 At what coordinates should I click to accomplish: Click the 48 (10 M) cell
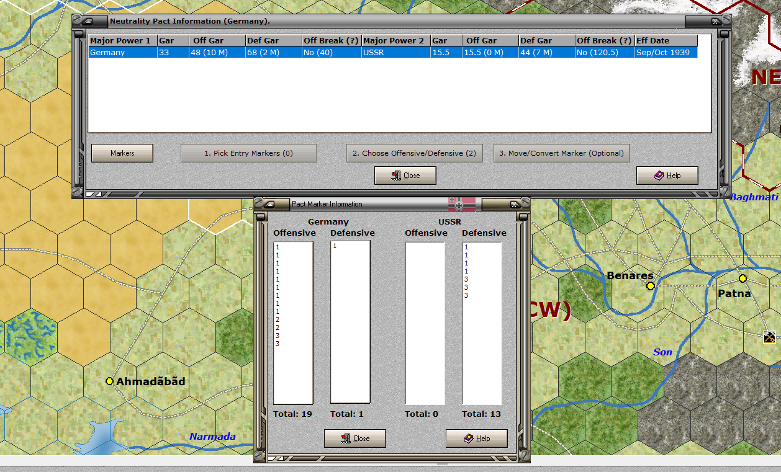point(217,53)
